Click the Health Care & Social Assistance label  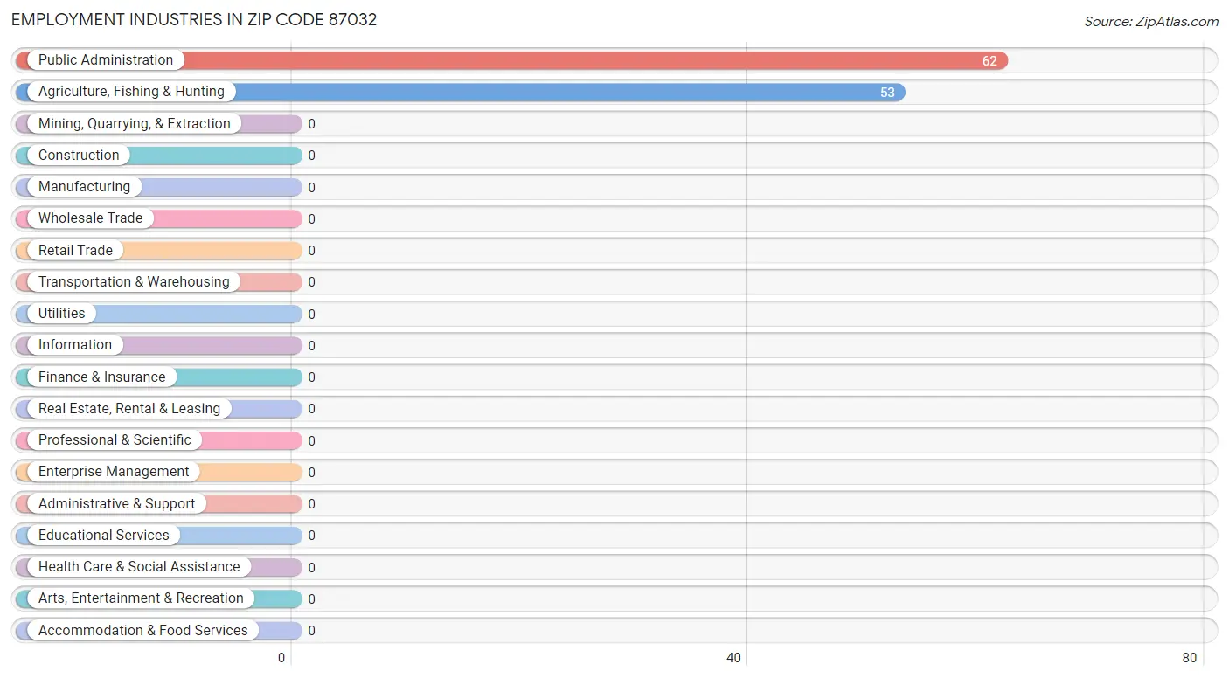pos(139,567)
